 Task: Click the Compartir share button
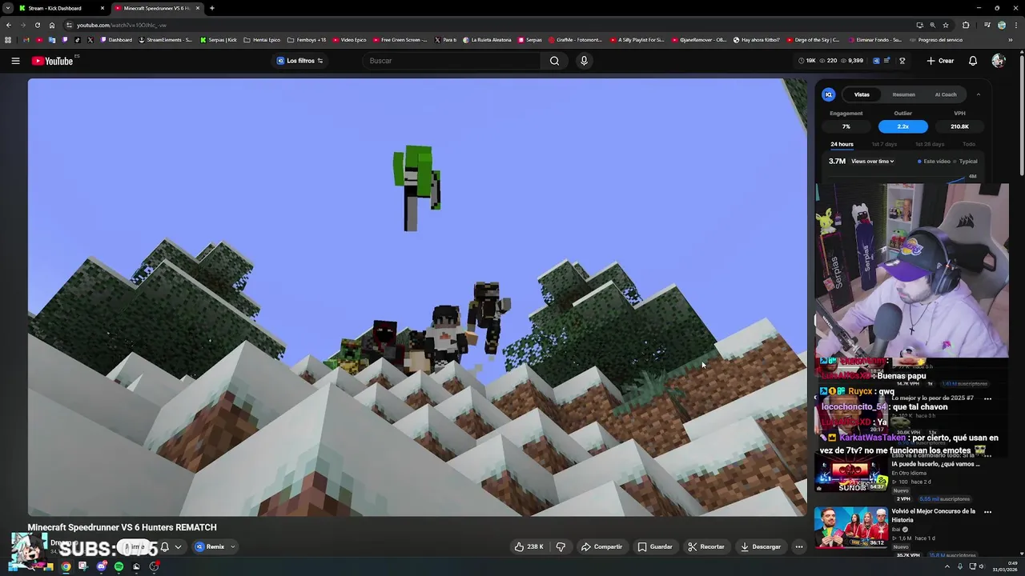click(601, 546)
